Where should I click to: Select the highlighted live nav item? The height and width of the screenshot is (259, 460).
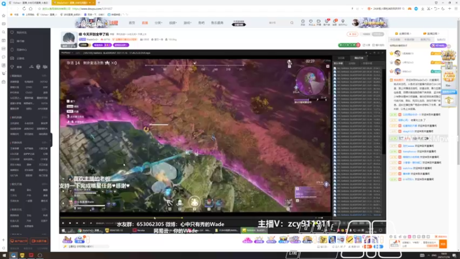[x=145, y=22]
